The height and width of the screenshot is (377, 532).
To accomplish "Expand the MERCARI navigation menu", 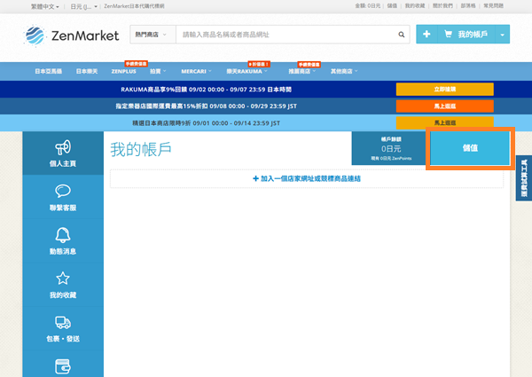I will pyautogui.click(x=196, y=71).
